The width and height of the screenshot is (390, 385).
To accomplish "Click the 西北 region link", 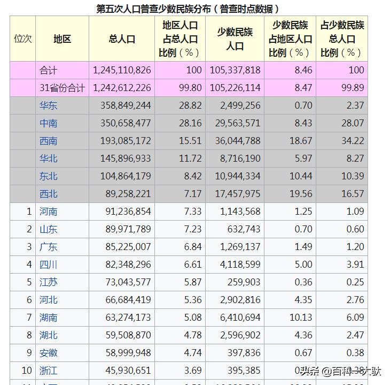I will 49,194.
